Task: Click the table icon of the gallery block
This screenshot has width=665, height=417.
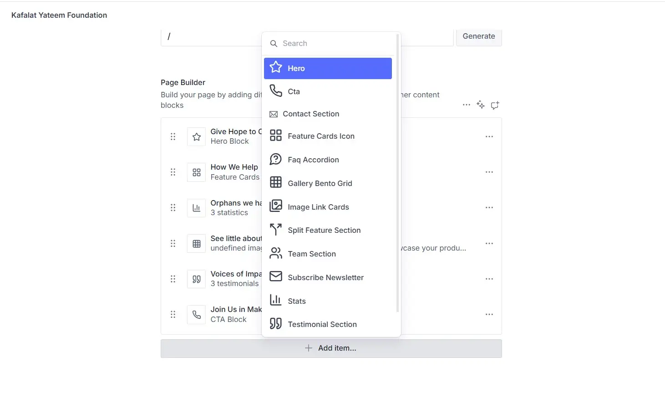Action: (x=197, y=243)
